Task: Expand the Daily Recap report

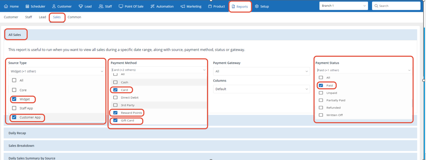Action: (x=210, y=133)
